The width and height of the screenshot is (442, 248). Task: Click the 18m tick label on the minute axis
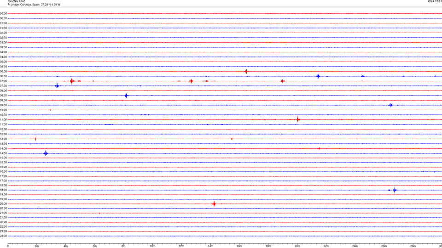coord(268,246)
